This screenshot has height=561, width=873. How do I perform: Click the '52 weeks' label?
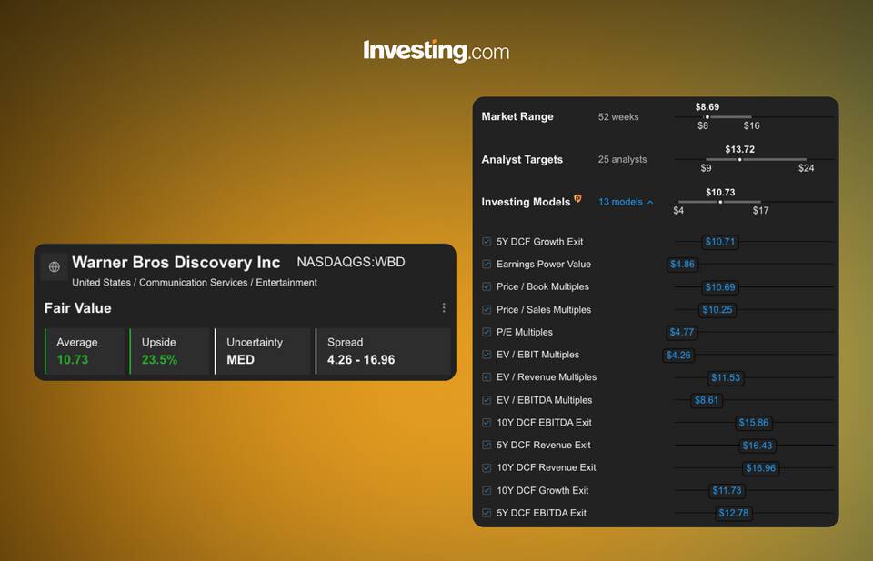(618, 117)
